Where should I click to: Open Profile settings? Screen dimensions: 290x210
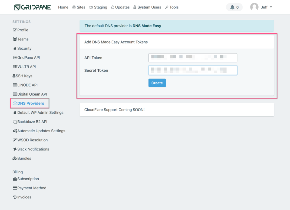(23, 30)
